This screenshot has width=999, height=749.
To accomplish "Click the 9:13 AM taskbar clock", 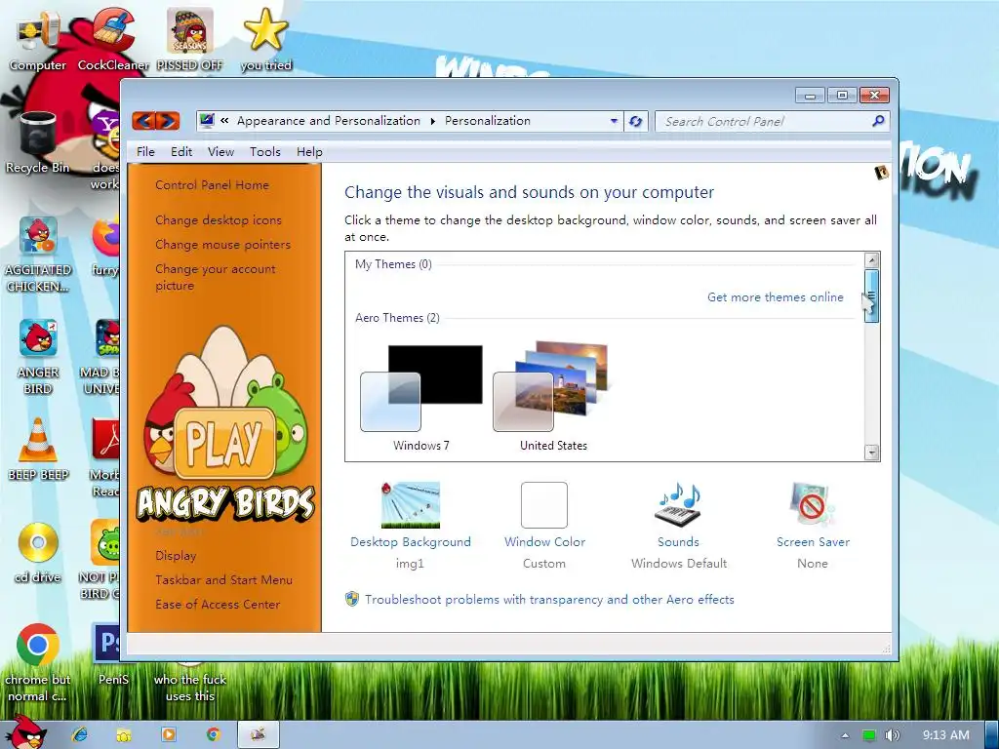I will 946,735.
